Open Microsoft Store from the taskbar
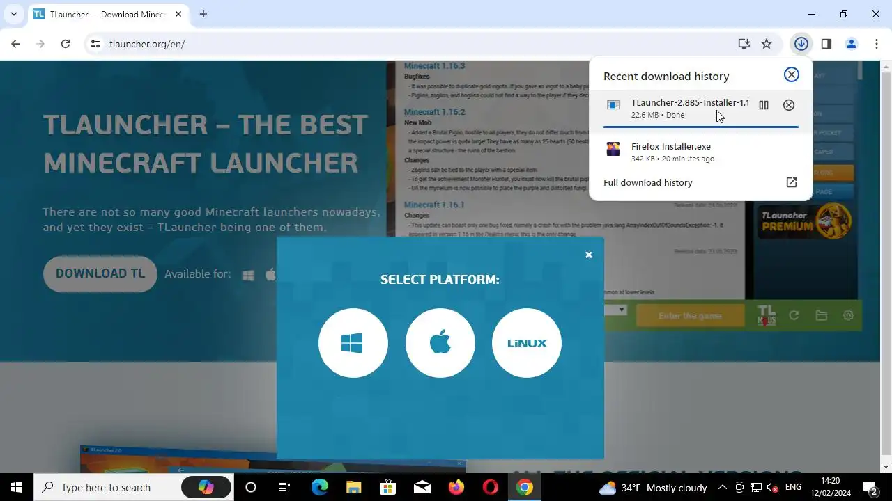Screen dimensions: 892x501 pos(387,487)
